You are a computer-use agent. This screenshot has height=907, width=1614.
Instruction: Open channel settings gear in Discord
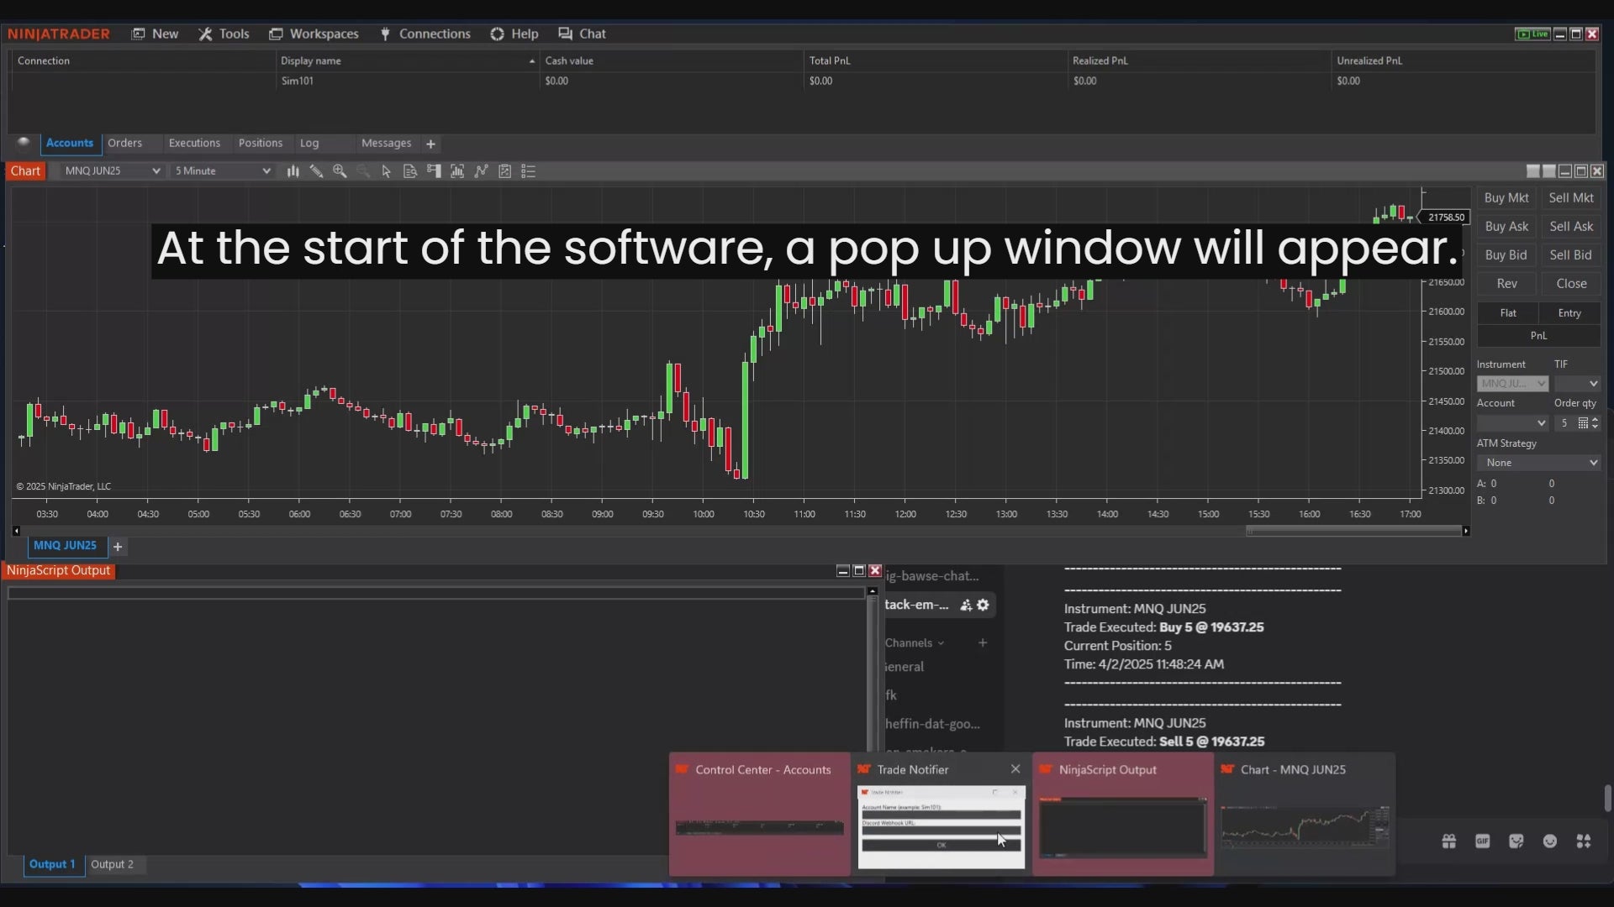pos(983,605)
